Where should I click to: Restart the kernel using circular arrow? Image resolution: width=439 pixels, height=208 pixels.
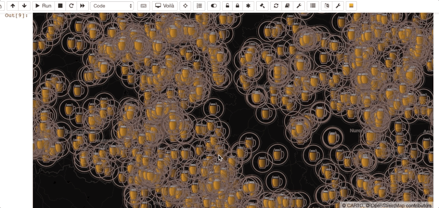point(71,6)
